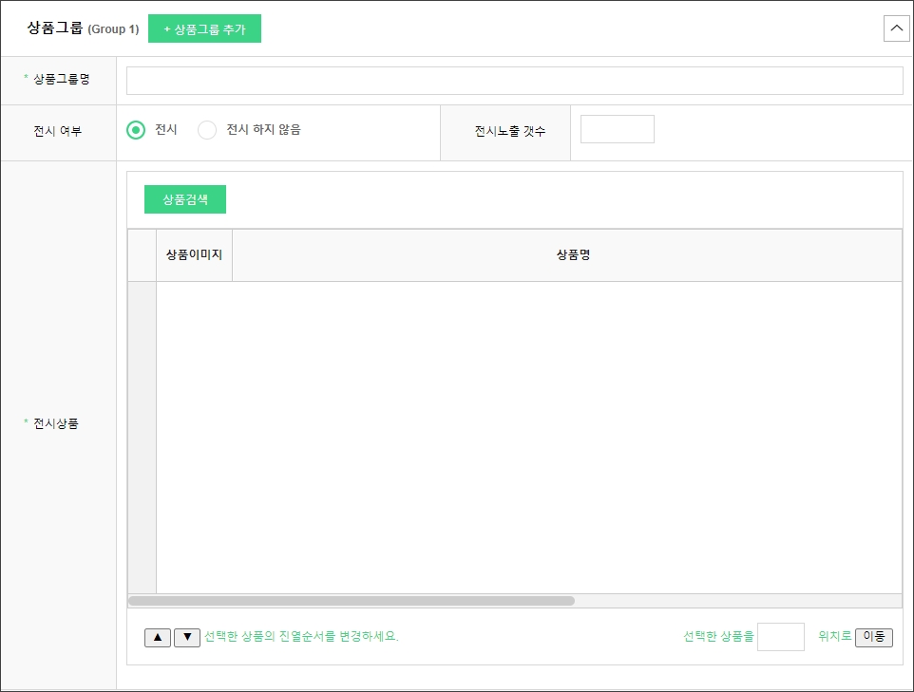Choose the '전시 하지 않음' radio option
The image size is (914, 692).
click(207, 130)
